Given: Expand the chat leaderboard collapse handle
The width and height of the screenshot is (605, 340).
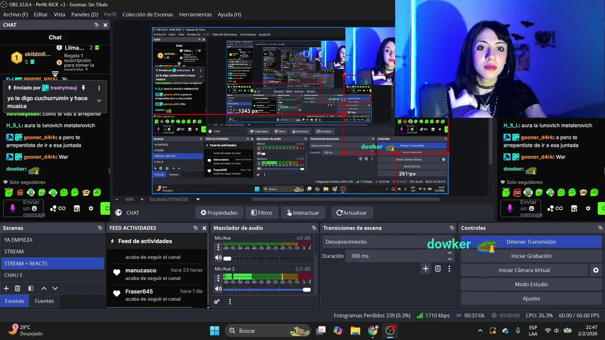Looking at the screenshot, I should click(55, 74).
